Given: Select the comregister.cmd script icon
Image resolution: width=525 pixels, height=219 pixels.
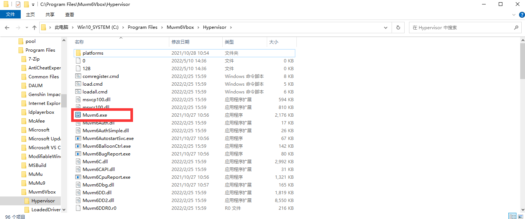Looking at the screenshot, I should coord(78,76).
